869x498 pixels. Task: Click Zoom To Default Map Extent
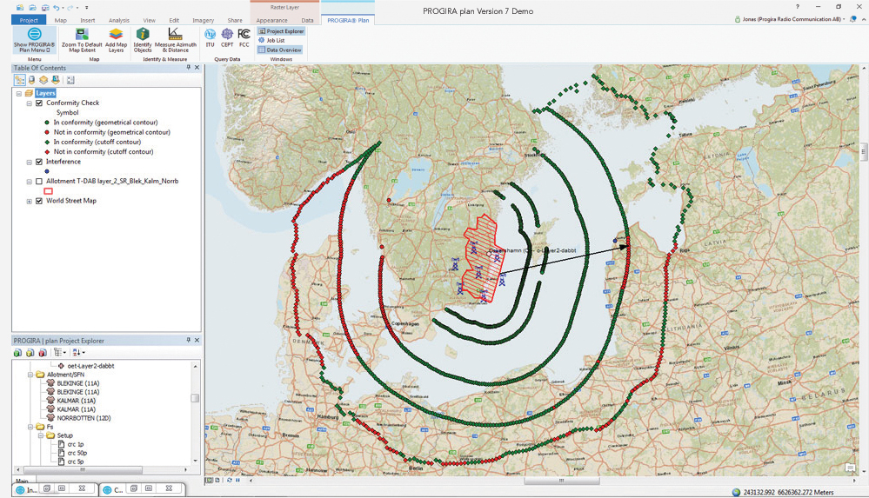(82, 40)
